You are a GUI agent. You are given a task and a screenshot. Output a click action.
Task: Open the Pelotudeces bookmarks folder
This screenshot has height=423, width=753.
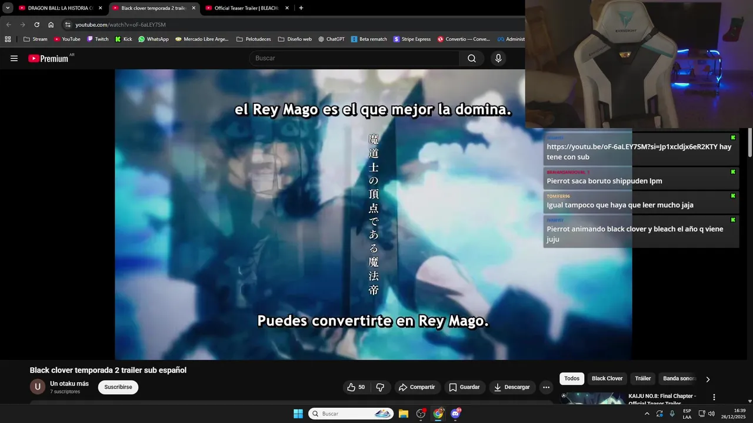click(254, 39)
